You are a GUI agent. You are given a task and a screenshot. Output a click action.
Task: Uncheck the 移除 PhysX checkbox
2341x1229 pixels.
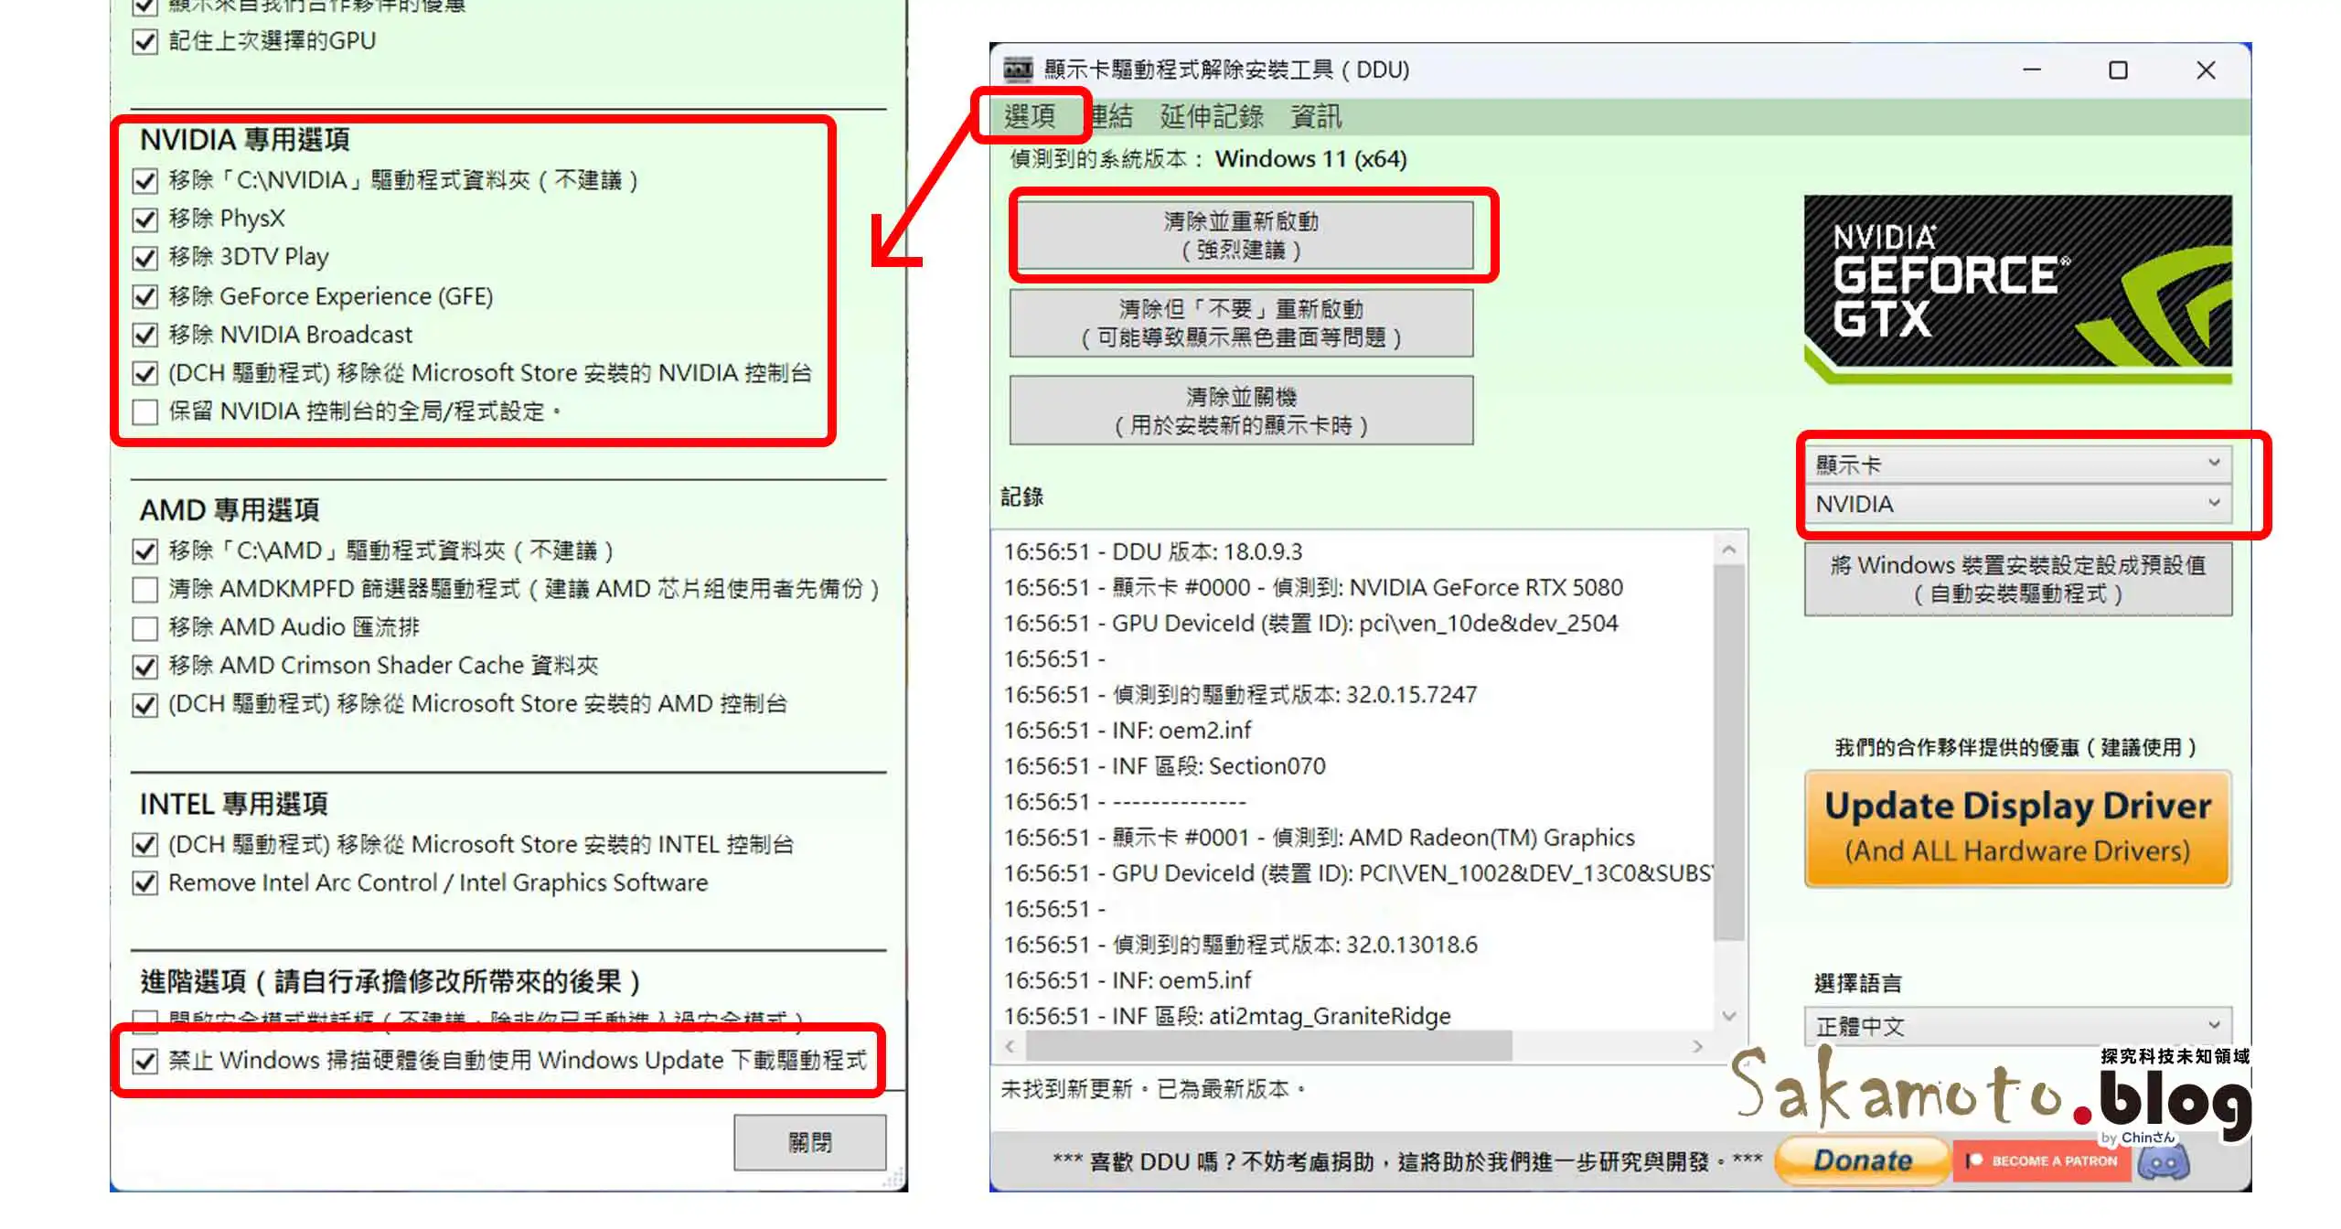coord(145,219)
